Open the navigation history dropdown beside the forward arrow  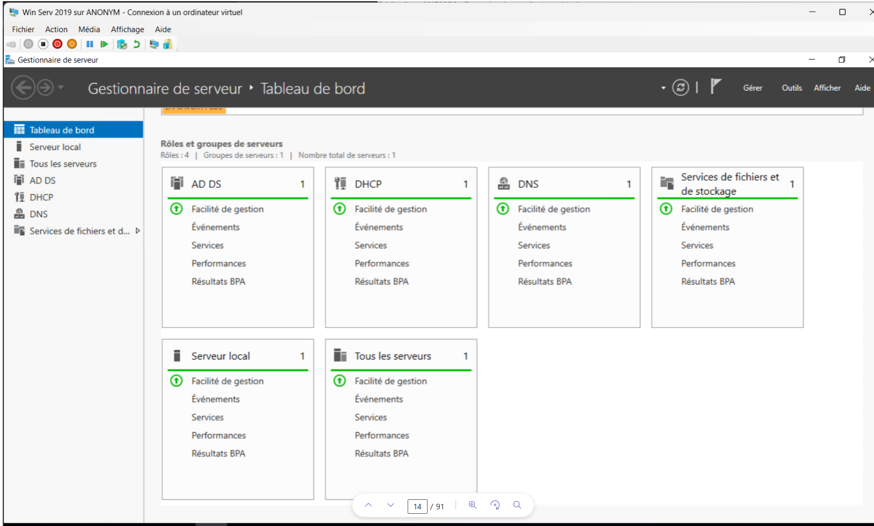[x=61, y=87]
